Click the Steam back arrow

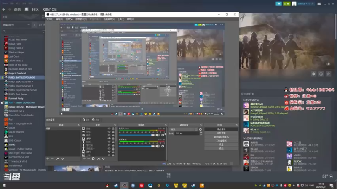point(3,9)
